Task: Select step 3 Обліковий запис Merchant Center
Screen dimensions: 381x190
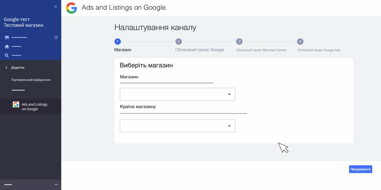Action: pyautogui.click(x=239, y=41)
